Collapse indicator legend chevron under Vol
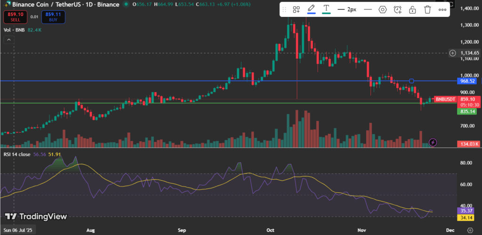482x235 pixels. (x=8, y=39)
